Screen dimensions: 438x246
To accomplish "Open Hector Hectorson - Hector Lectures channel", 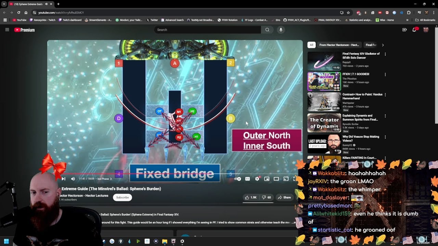I will [x=83, y=196].
